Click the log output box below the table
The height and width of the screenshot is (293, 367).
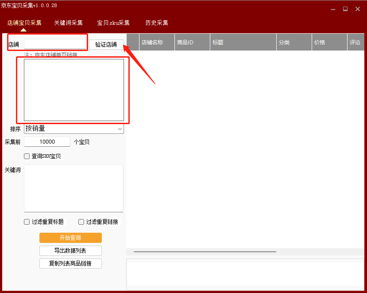[245, 274]
